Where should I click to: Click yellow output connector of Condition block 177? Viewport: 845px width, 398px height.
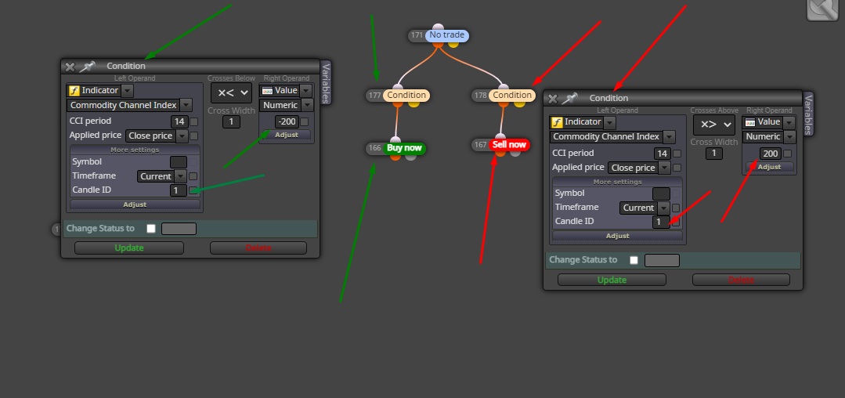click(413, 103)
